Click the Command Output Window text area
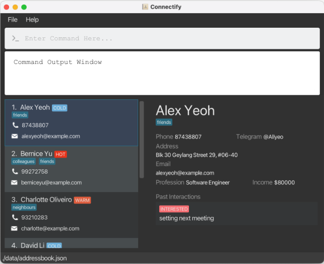 (162, 74)
